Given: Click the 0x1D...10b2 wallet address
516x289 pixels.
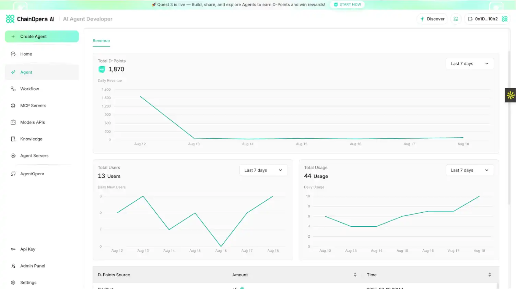Looking at the screenshot, I should [x=486, y=19].
